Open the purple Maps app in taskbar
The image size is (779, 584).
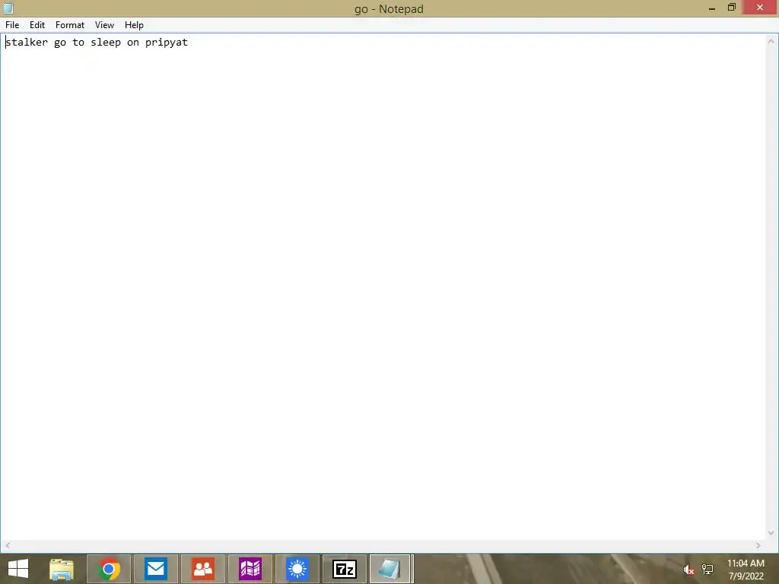pos(250,569)
